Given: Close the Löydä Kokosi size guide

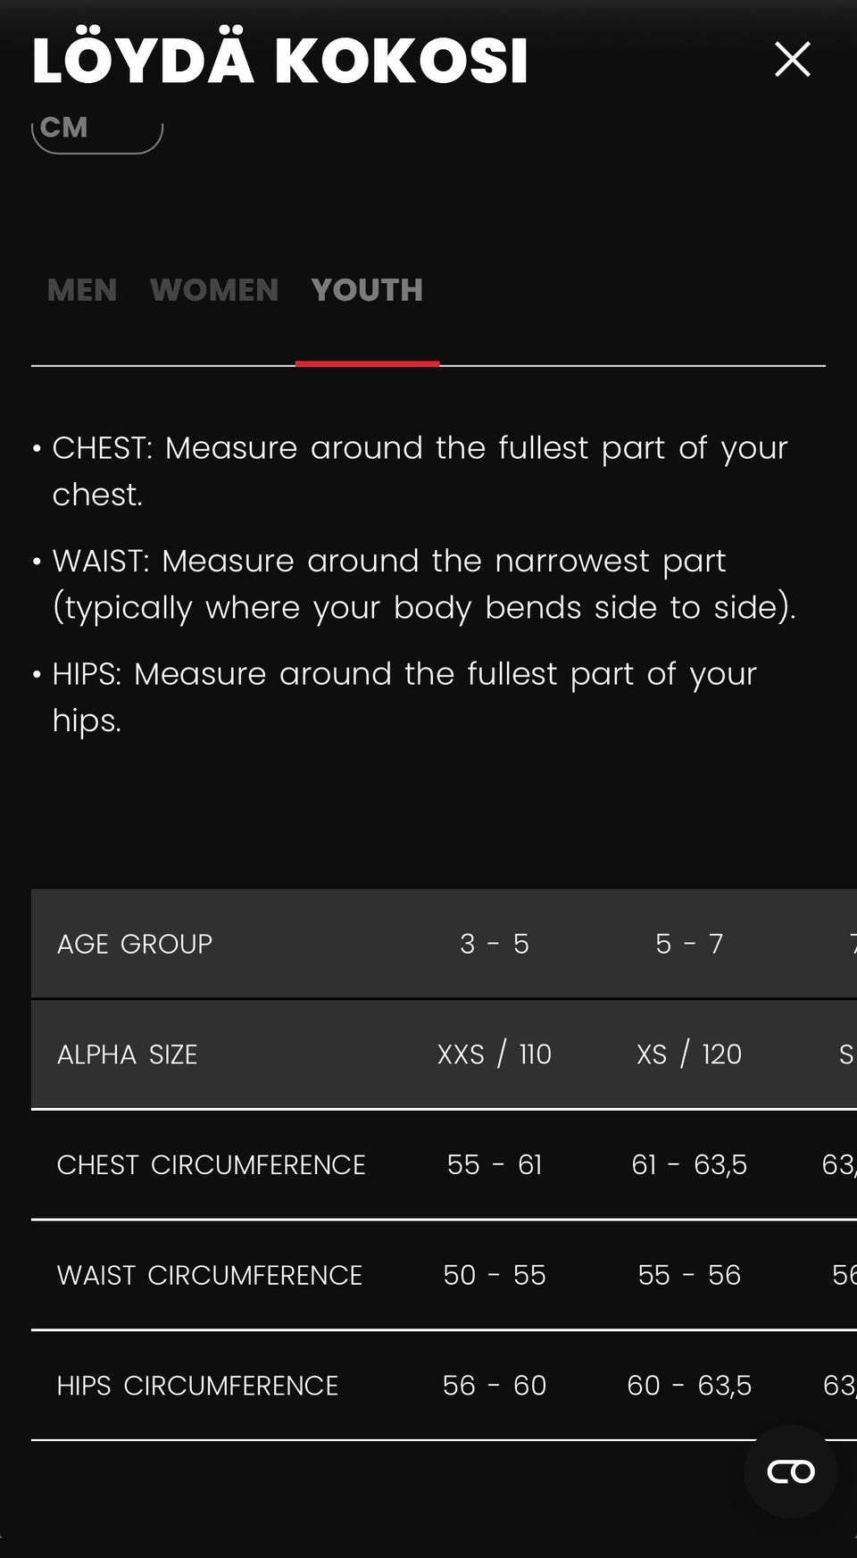Looking at the screenshot, I should [x=792, y=60].
